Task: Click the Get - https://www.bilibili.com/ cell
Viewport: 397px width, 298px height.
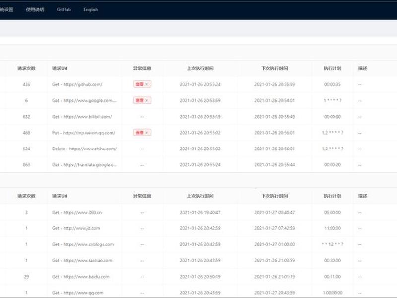Action: [x=82, y=117]
